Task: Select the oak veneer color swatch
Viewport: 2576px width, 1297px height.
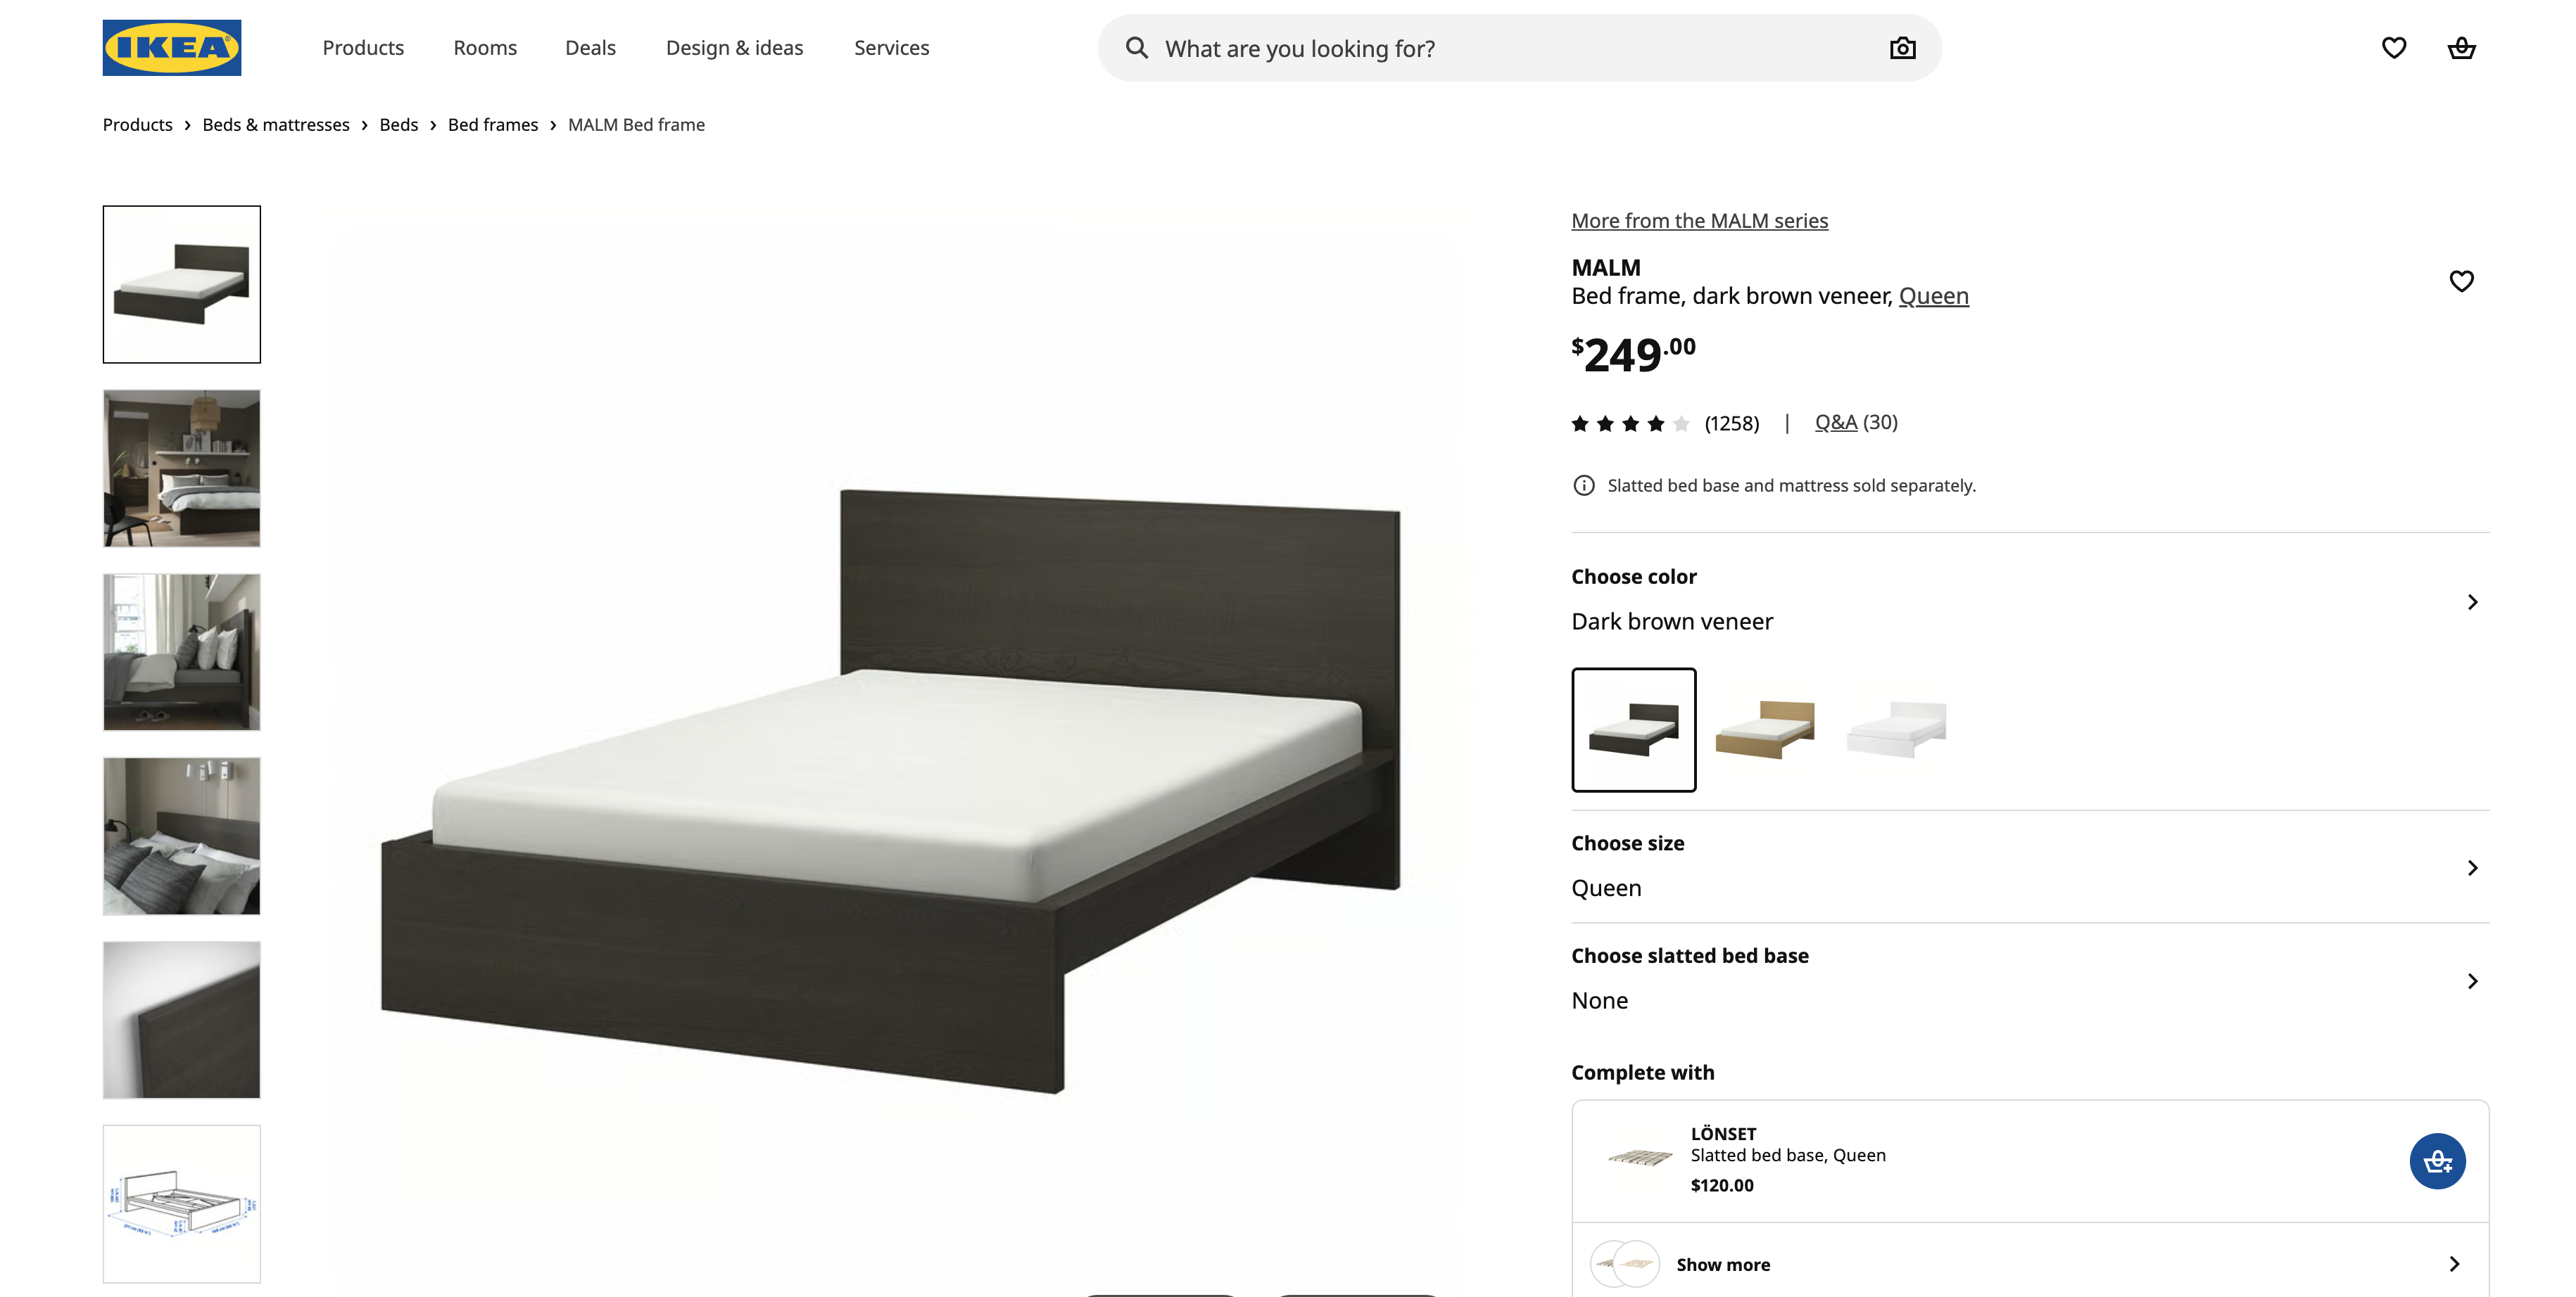Action: (x=1764, y=729)
